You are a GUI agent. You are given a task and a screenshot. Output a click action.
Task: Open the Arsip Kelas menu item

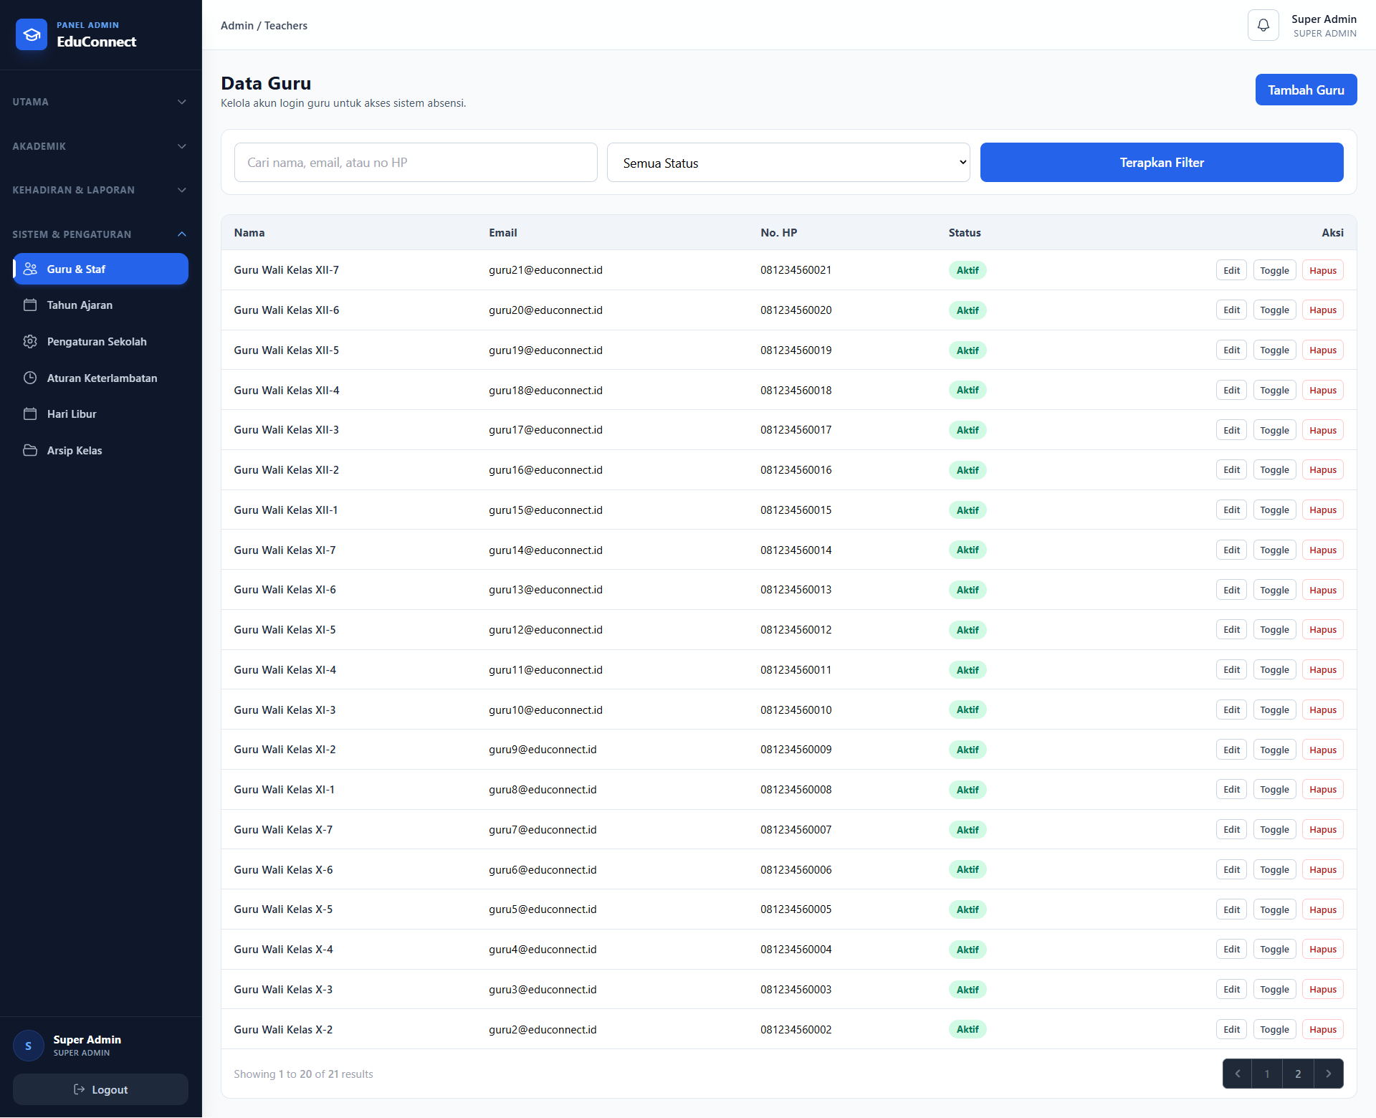[x=100, y=450]
